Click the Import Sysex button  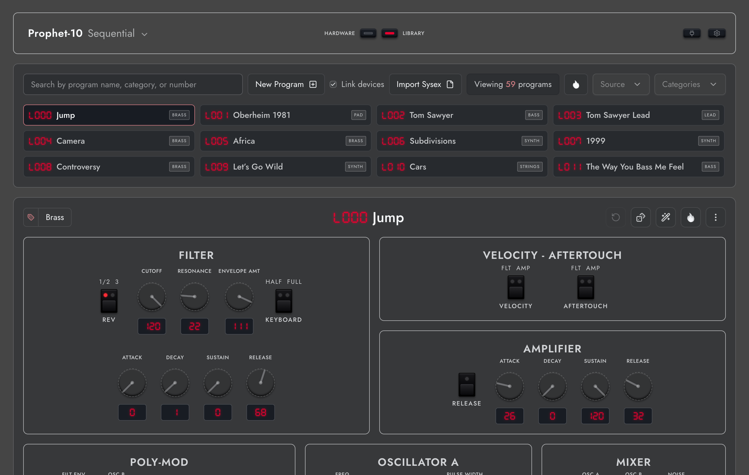425,84
